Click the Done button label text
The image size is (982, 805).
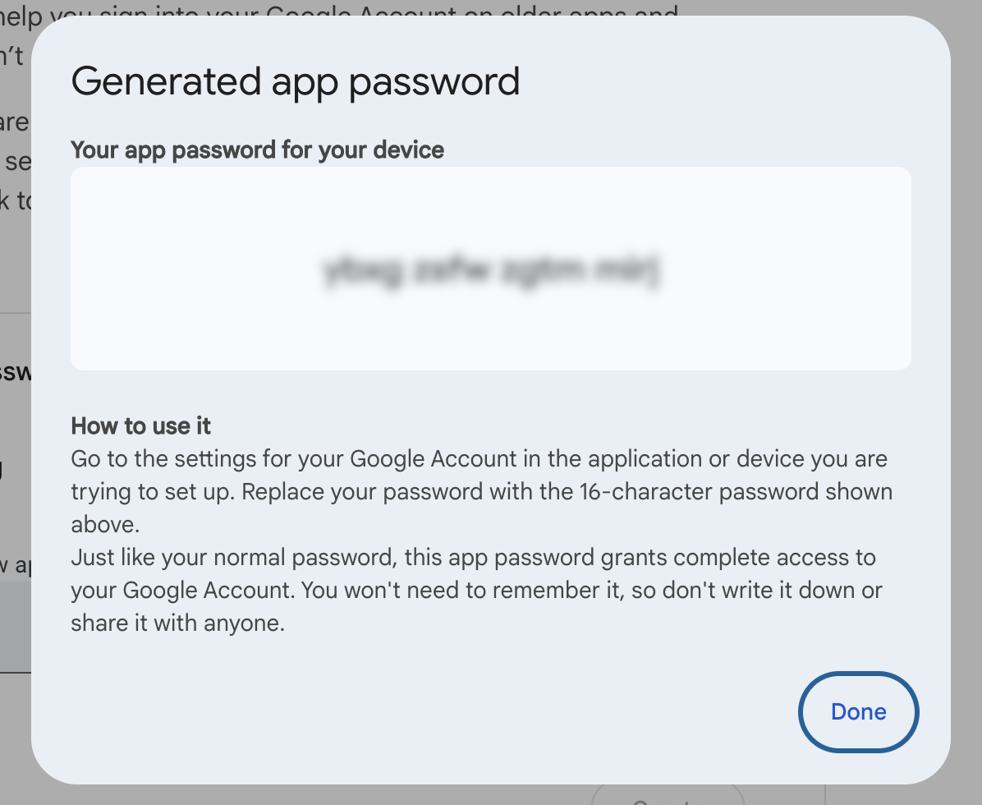pyautogui.click(x=858, y=712)
